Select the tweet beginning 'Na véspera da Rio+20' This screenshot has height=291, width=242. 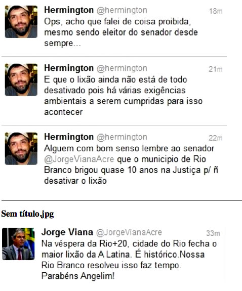(x=129, y=260)
